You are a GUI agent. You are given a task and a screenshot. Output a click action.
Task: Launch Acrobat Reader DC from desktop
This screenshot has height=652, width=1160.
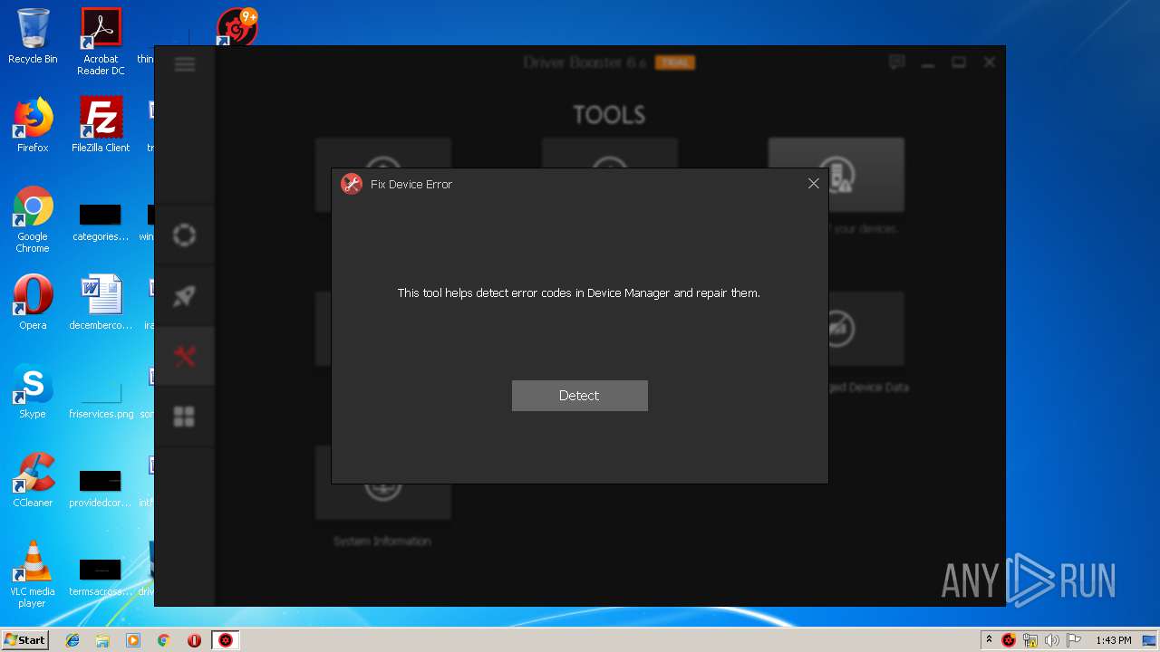coord(101,42)
